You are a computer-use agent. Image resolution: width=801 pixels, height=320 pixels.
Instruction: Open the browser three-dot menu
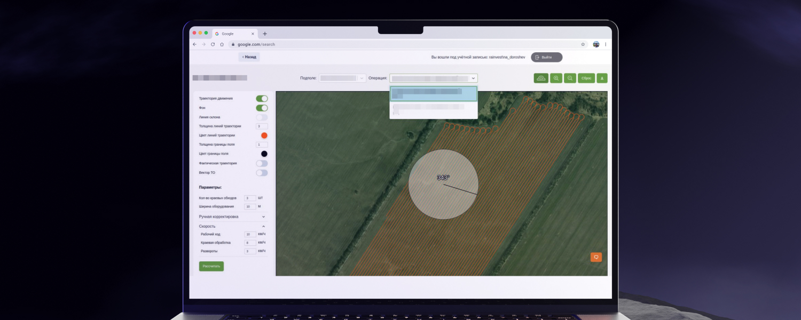point(605,44)
